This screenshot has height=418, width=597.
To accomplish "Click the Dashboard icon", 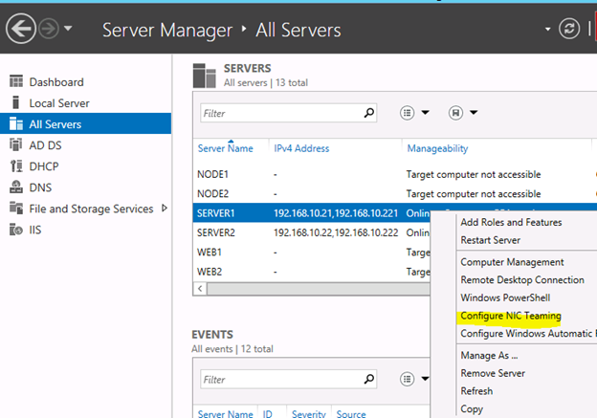I will pos(16,81).
